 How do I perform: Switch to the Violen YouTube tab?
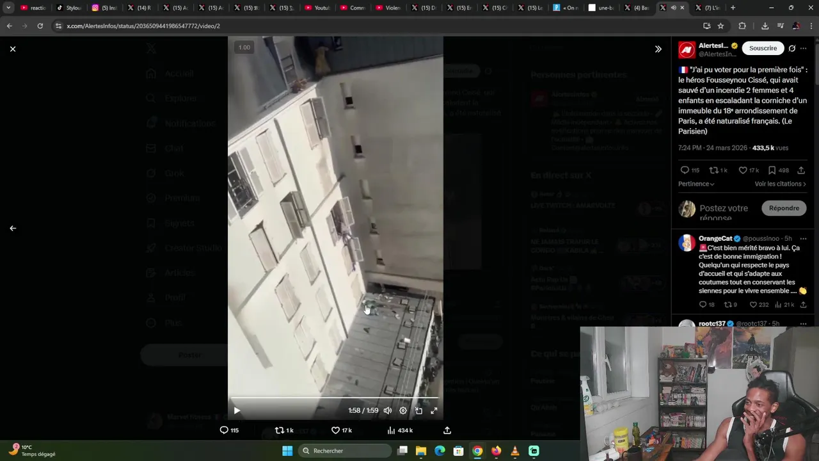[387, 8]
